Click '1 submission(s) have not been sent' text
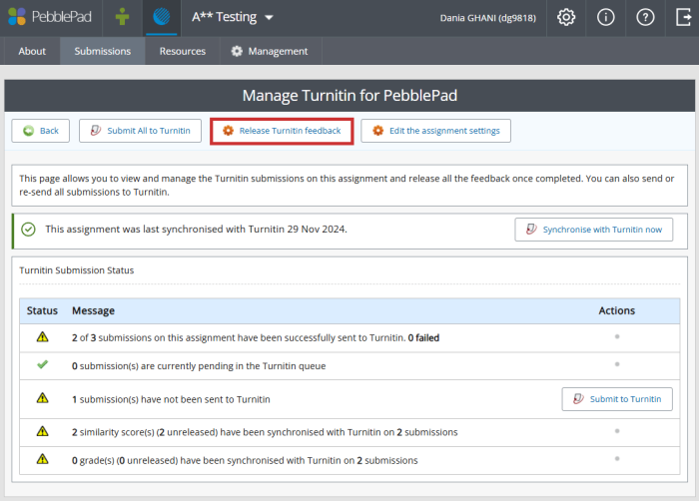Image resolution: width=699 pixels, height=501 pixels. [x=171, y=399]
